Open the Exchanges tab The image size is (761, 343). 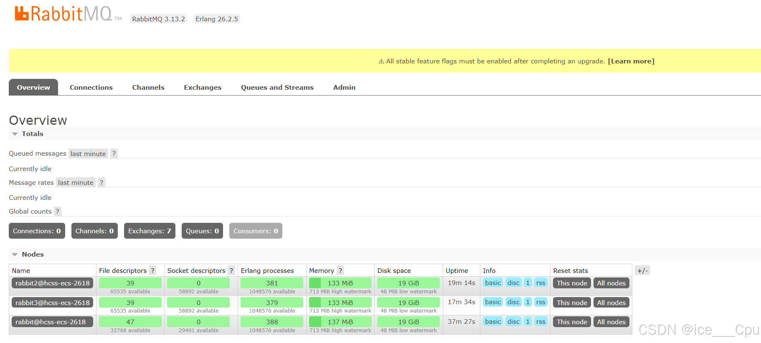pos(203,87)
